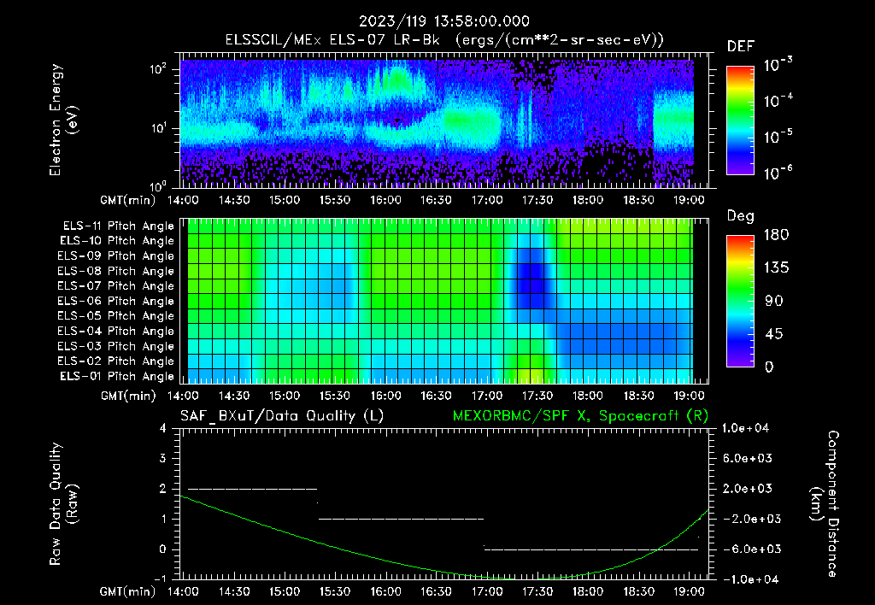Click the Raw Data Quality (Raw) axis label
Screen dimensions: 875x605
click(x=63, y=504)
